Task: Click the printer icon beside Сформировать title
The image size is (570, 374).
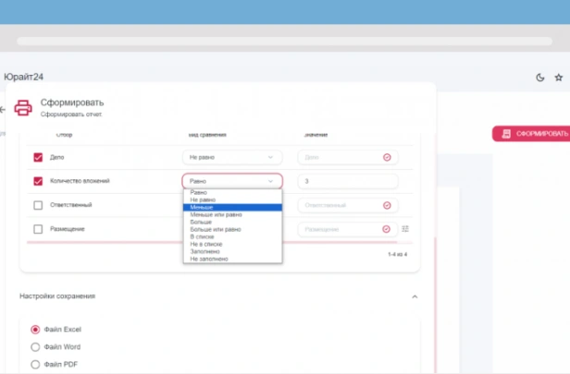Action: (23, 107)
